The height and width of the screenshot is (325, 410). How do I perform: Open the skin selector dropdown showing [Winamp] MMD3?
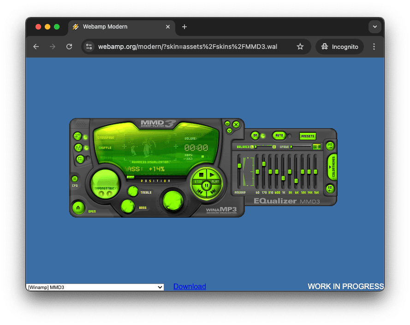click(x=95, y=287)
